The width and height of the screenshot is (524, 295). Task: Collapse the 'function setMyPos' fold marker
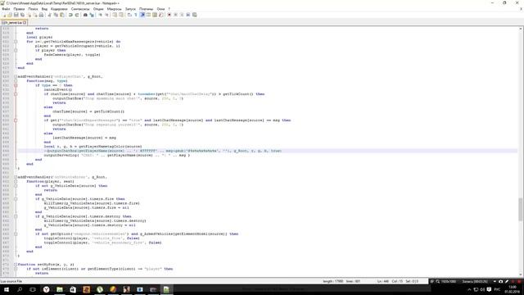(16, 264)
